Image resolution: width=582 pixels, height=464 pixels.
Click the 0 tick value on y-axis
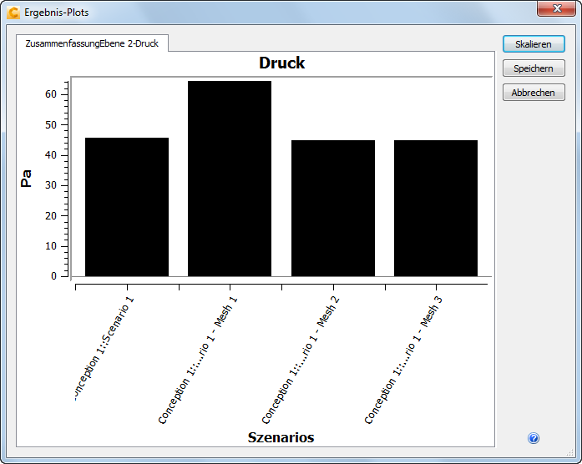(x=53, y=276)
